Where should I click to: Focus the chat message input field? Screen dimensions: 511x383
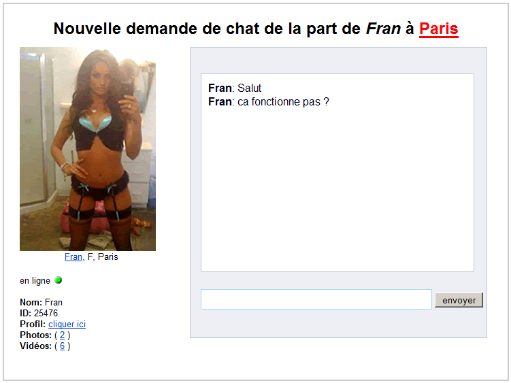click(x=316, y=299)
